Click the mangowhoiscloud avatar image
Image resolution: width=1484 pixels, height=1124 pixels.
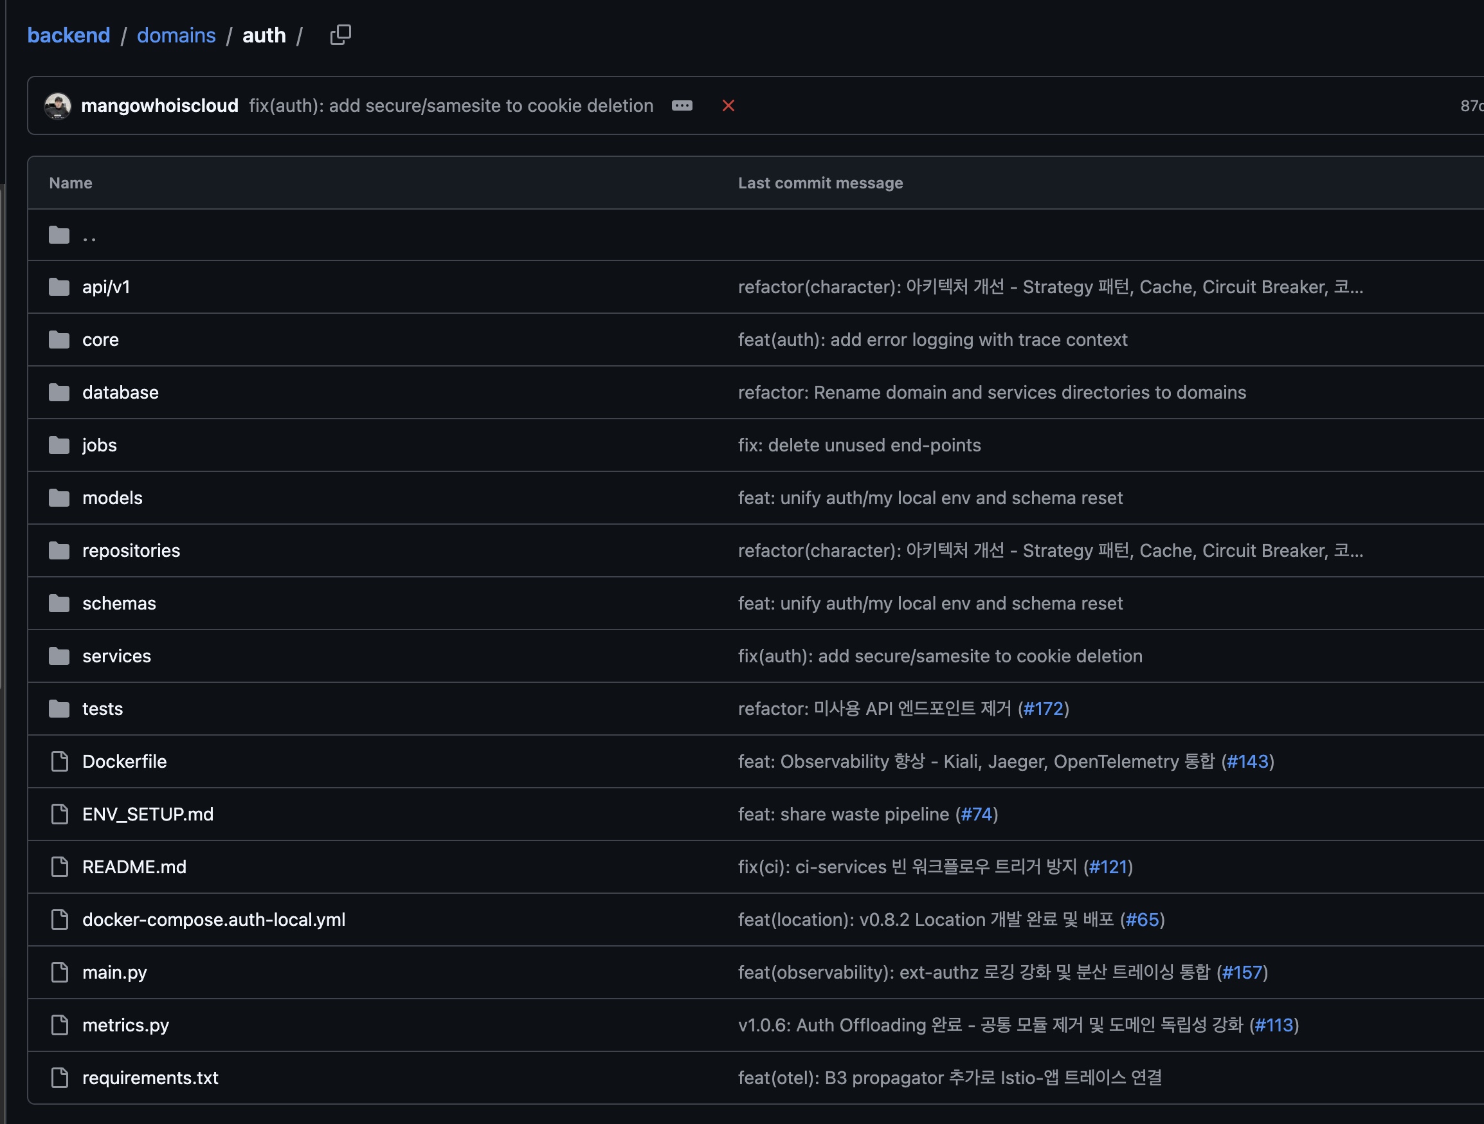coord(58,106)
